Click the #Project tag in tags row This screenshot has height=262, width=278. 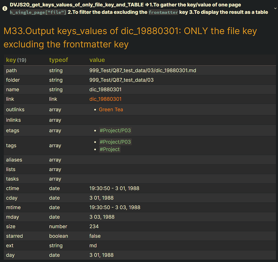[109, 149]
